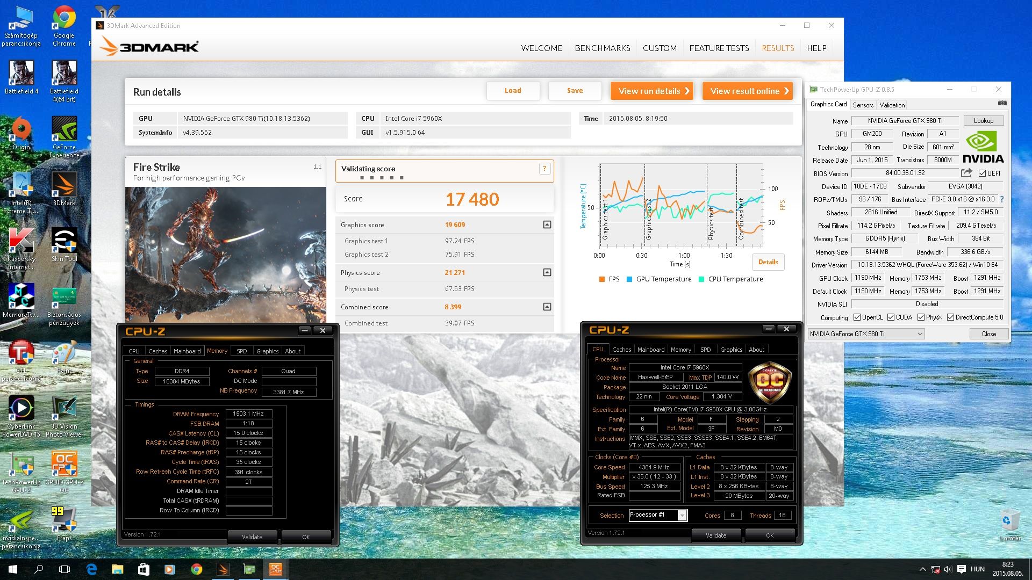Collapse the Graphics score section

[547, 224]
